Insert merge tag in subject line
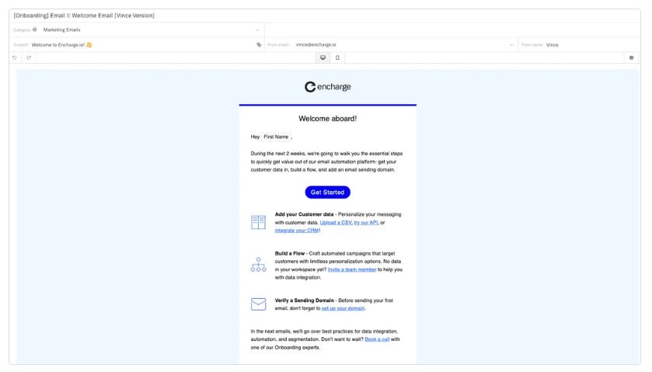 259,45
